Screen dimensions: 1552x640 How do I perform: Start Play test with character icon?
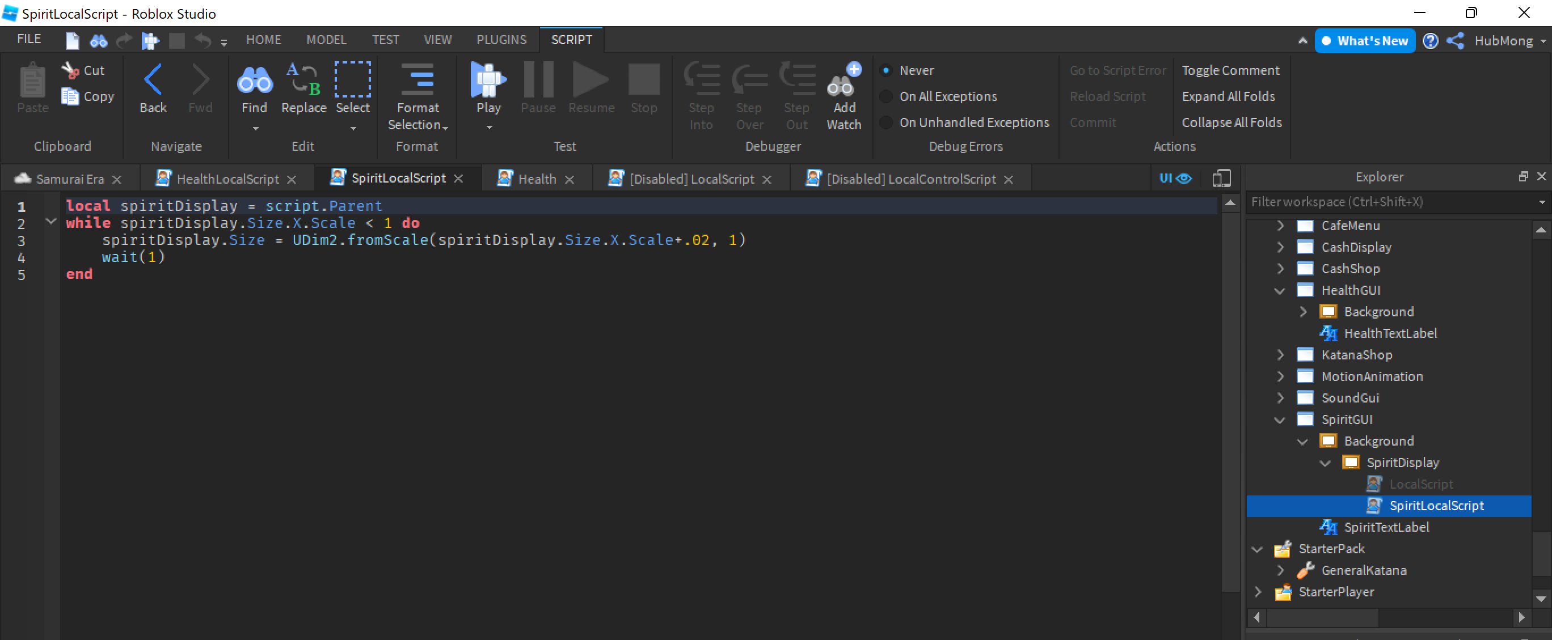coord(488,79)
